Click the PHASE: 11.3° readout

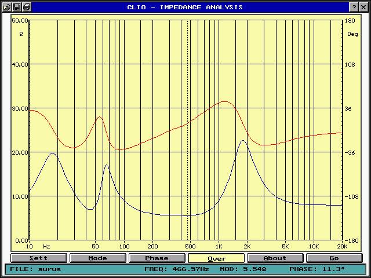pyautogui.click(x=317, y=269)
